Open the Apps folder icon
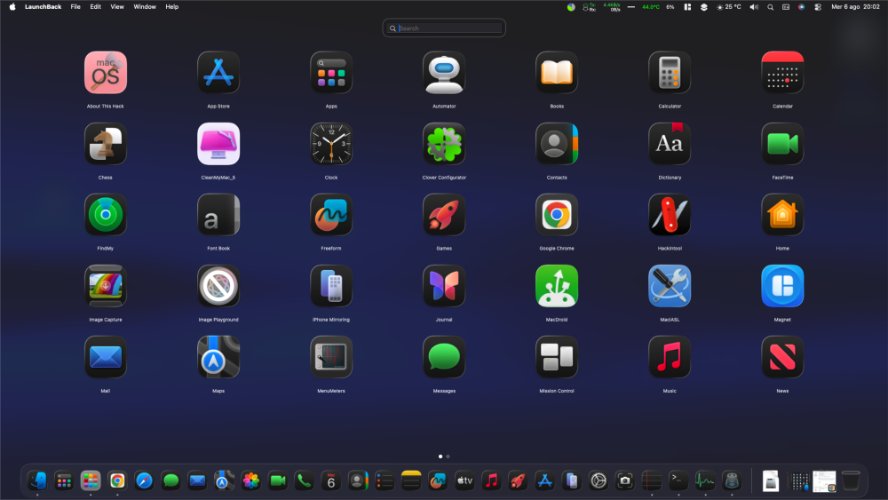Viewport: 888px width, 500px height. (331, 73)
